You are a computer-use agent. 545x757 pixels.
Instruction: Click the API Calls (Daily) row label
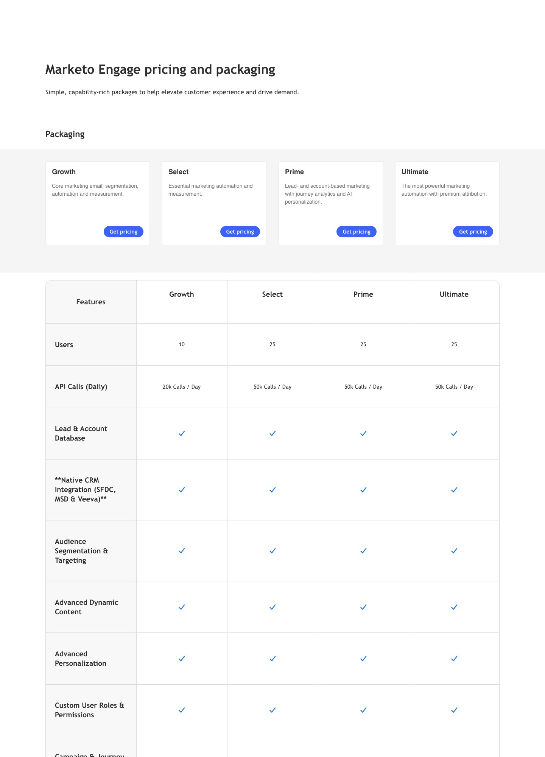pos(81,387)
